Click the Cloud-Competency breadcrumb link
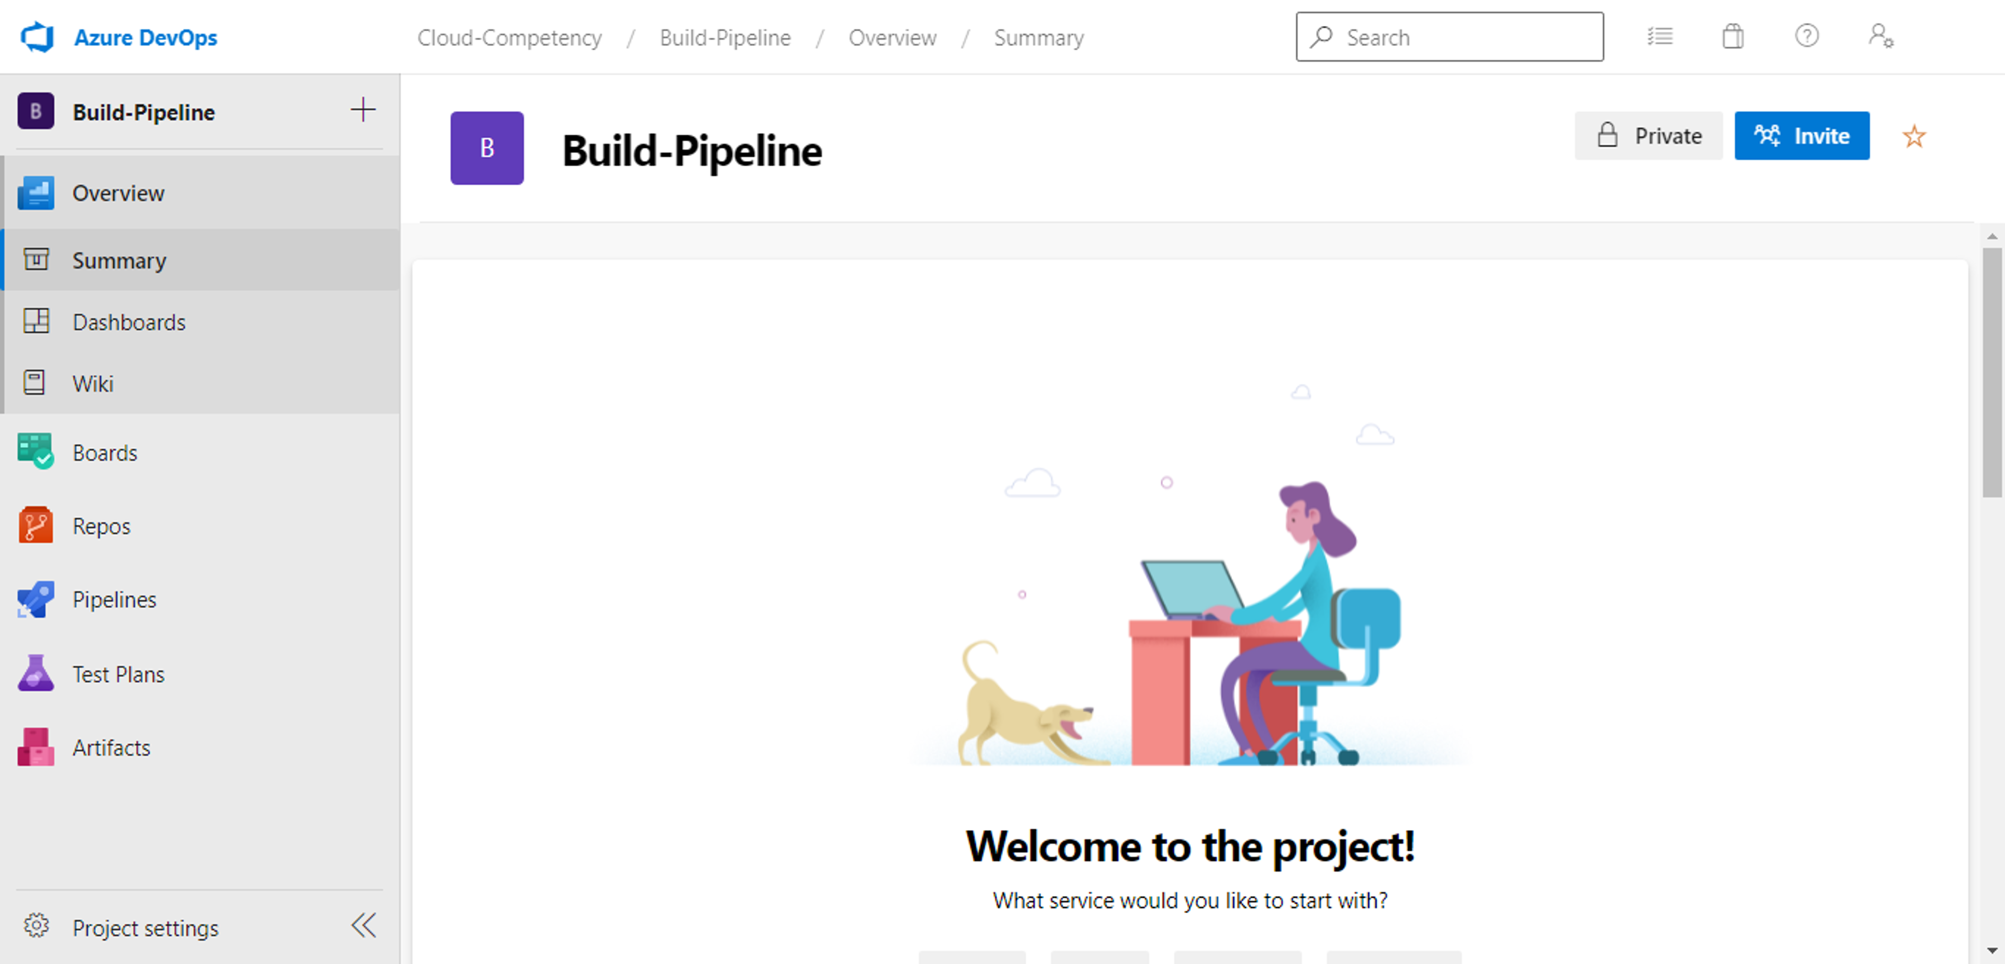Image resolution: width=2005 pixels, height=964 pixels. coord(509,38)
